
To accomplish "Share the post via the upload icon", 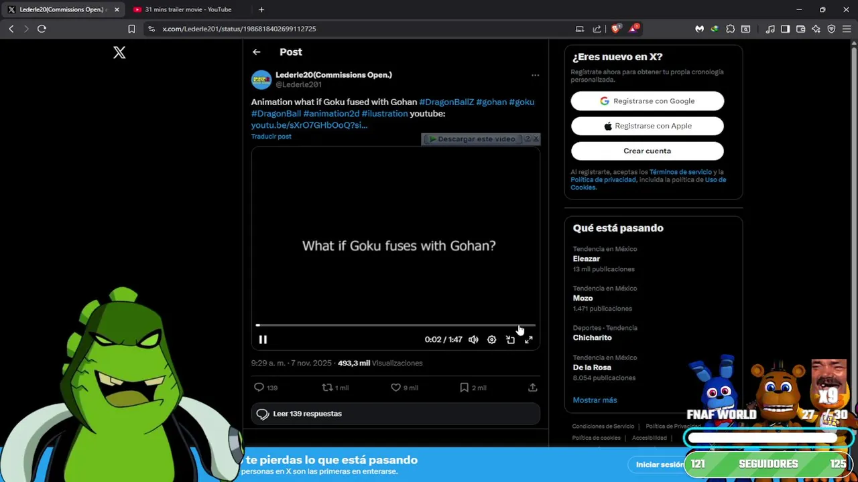I will tap(532, 388).
